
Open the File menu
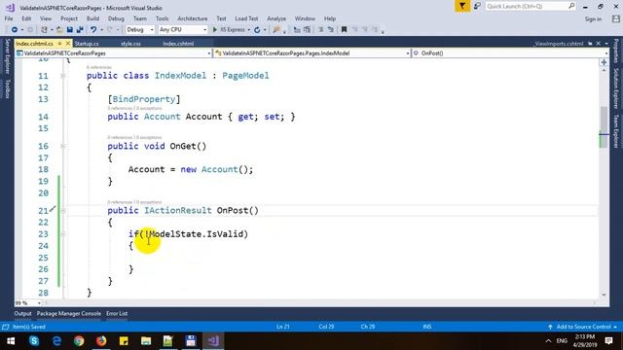(9, 18)
